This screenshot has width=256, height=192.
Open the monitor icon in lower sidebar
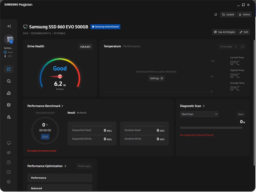point(9,143)
